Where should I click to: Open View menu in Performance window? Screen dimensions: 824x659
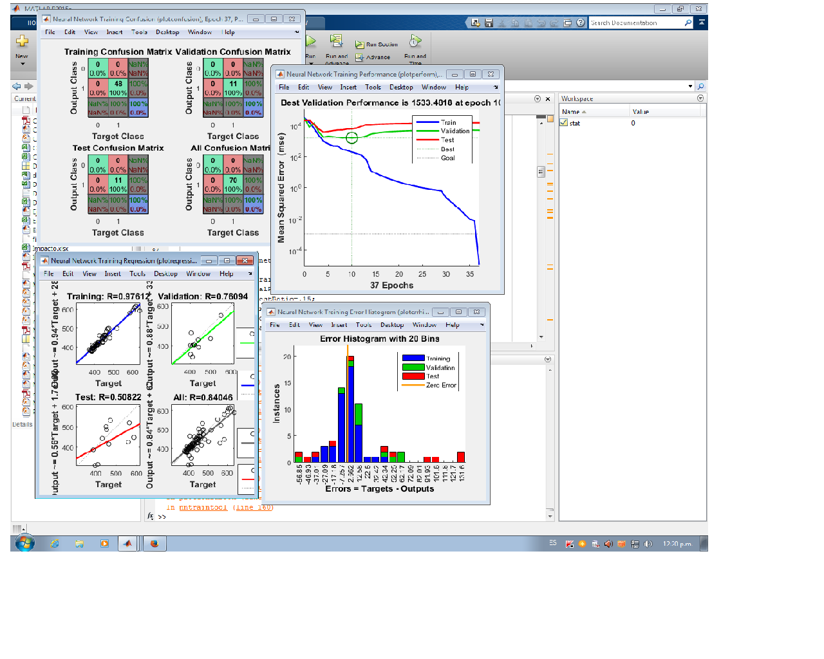point(325,88)
